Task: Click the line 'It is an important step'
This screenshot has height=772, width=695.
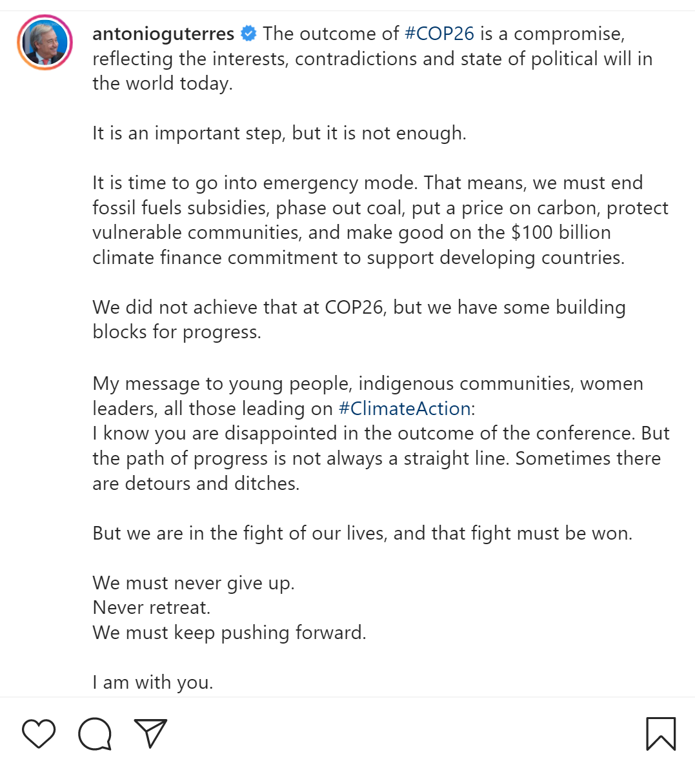Action: 279,133
